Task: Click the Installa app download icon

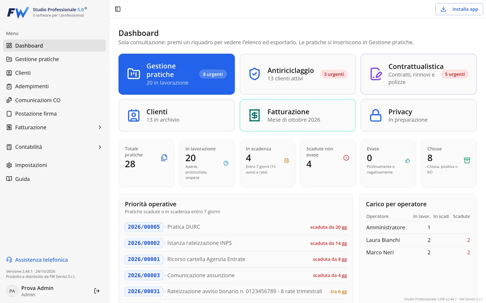Action: pyautogui.click(x=443, y=9)
